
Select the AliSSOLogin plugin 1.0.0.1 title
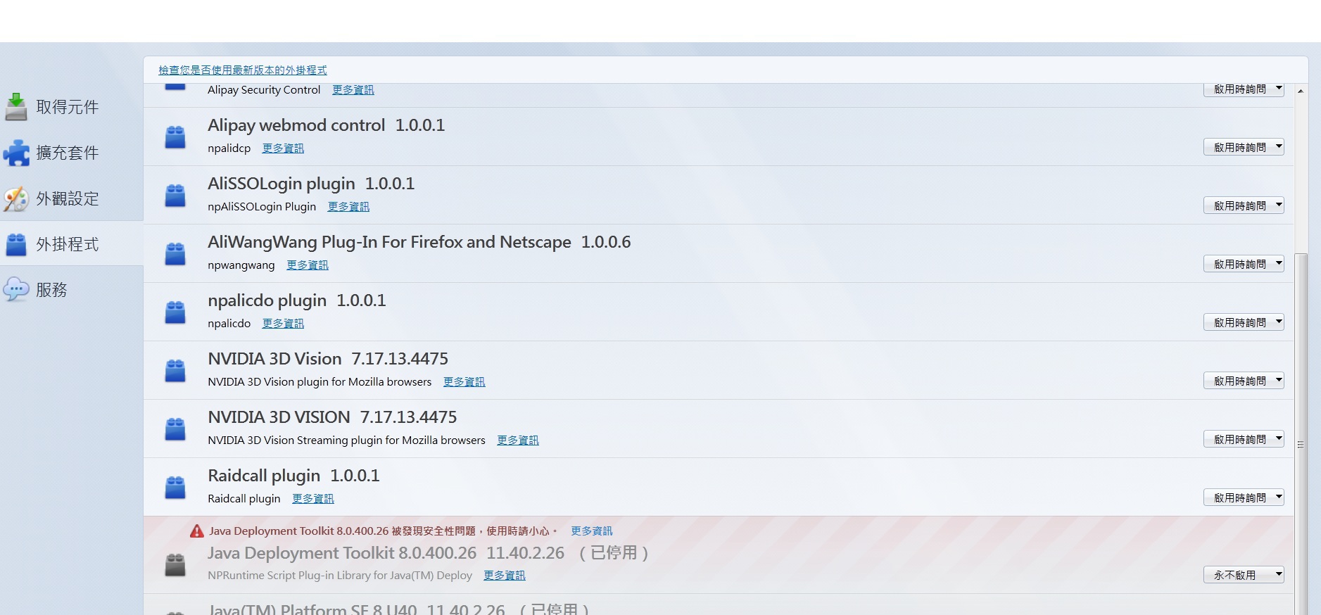(311, 184)
